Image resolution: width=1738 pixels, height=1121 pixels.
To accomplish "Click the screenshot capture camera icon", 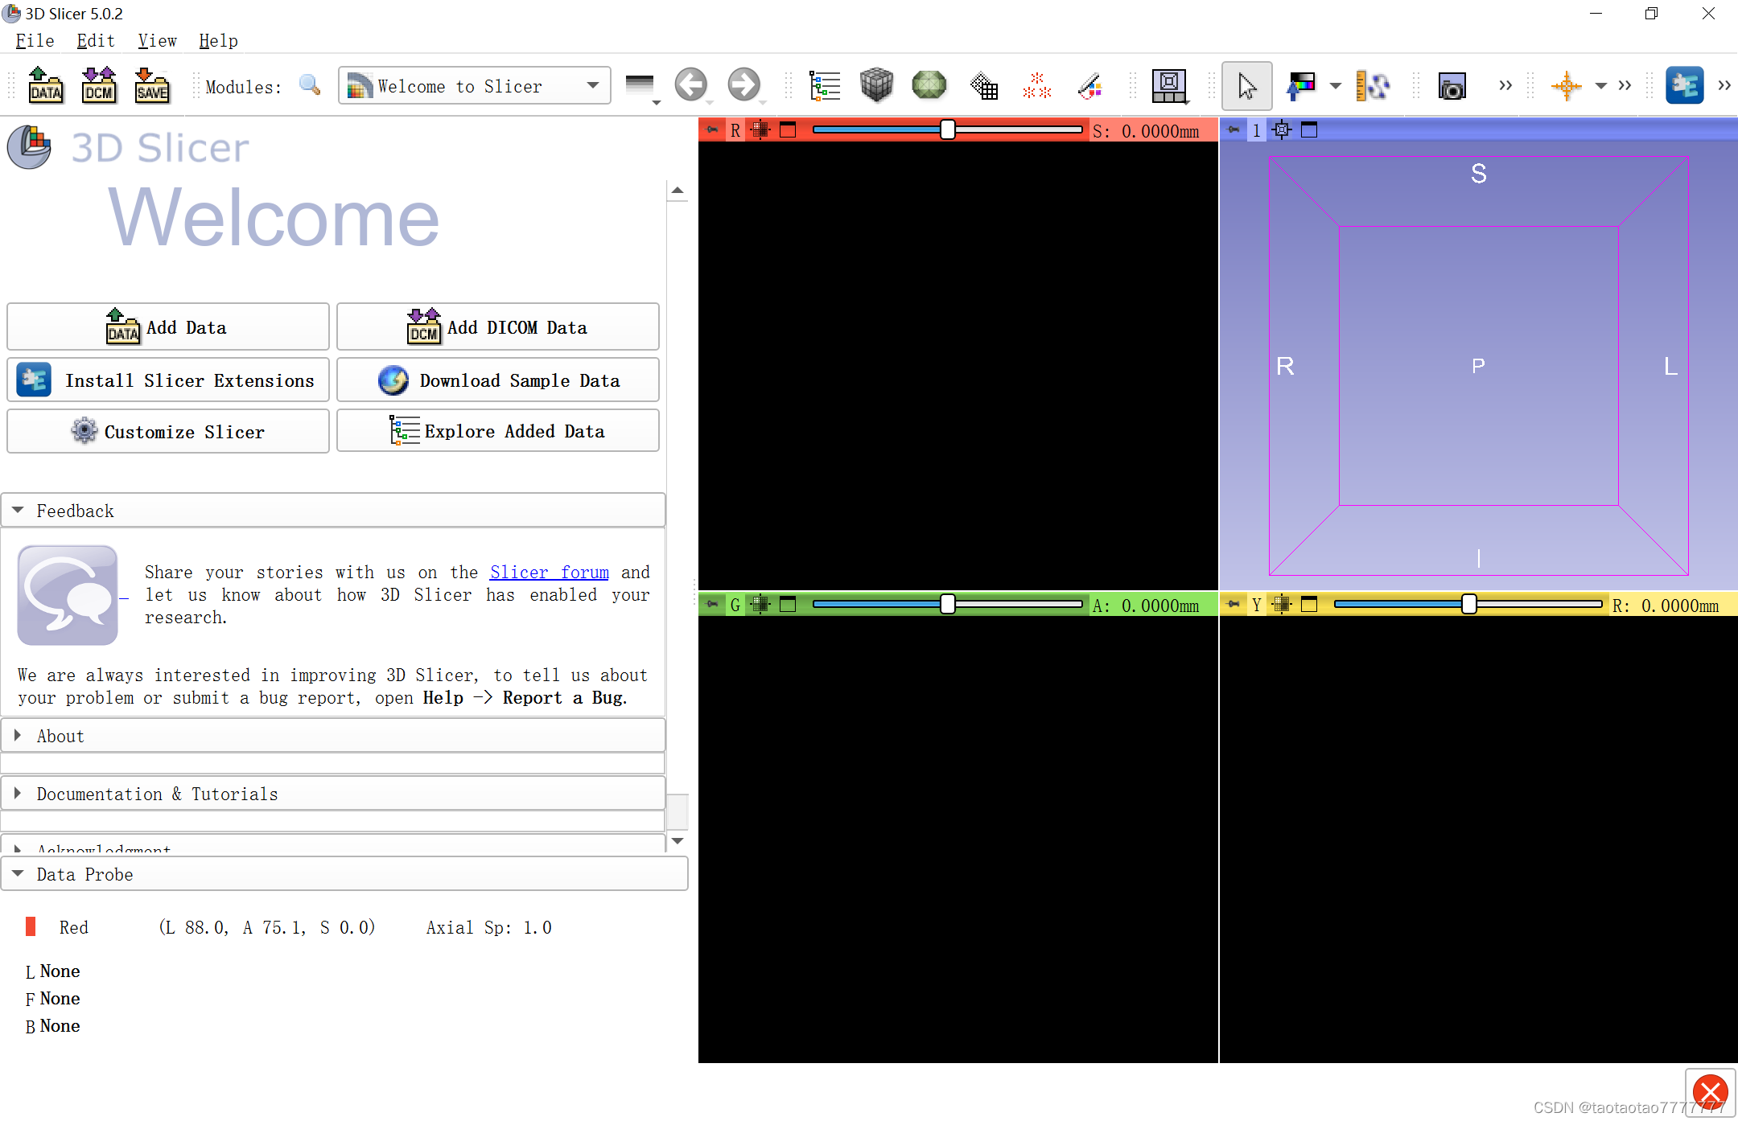I will 1452,86.
